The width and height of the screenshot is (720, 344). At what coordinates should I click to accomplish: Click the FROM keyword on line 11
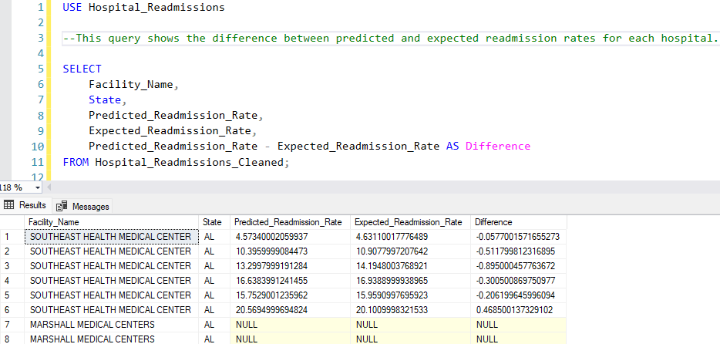[76, 162]
